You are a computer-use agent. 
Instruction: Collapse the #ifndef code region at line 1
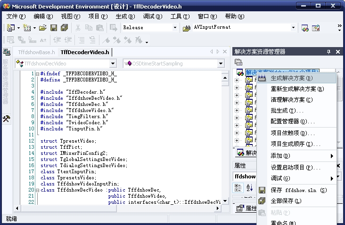coord(37,74)
